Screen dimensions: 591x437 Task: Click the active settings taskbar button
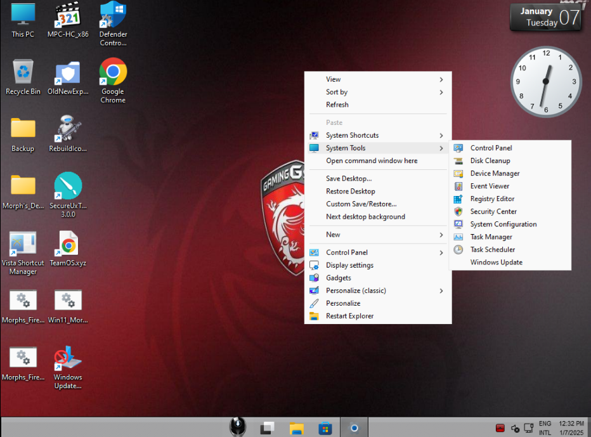click(354, 427)
